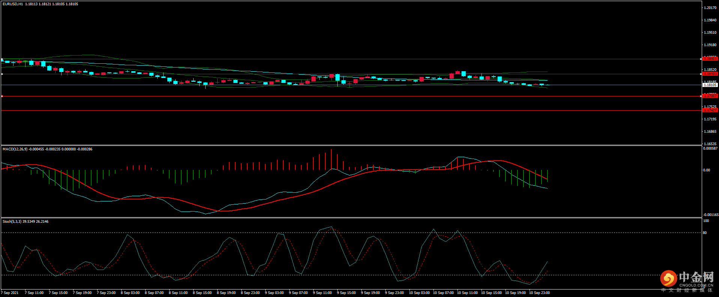Click the 1.17807 red price tag

click(x=710, y=96)
